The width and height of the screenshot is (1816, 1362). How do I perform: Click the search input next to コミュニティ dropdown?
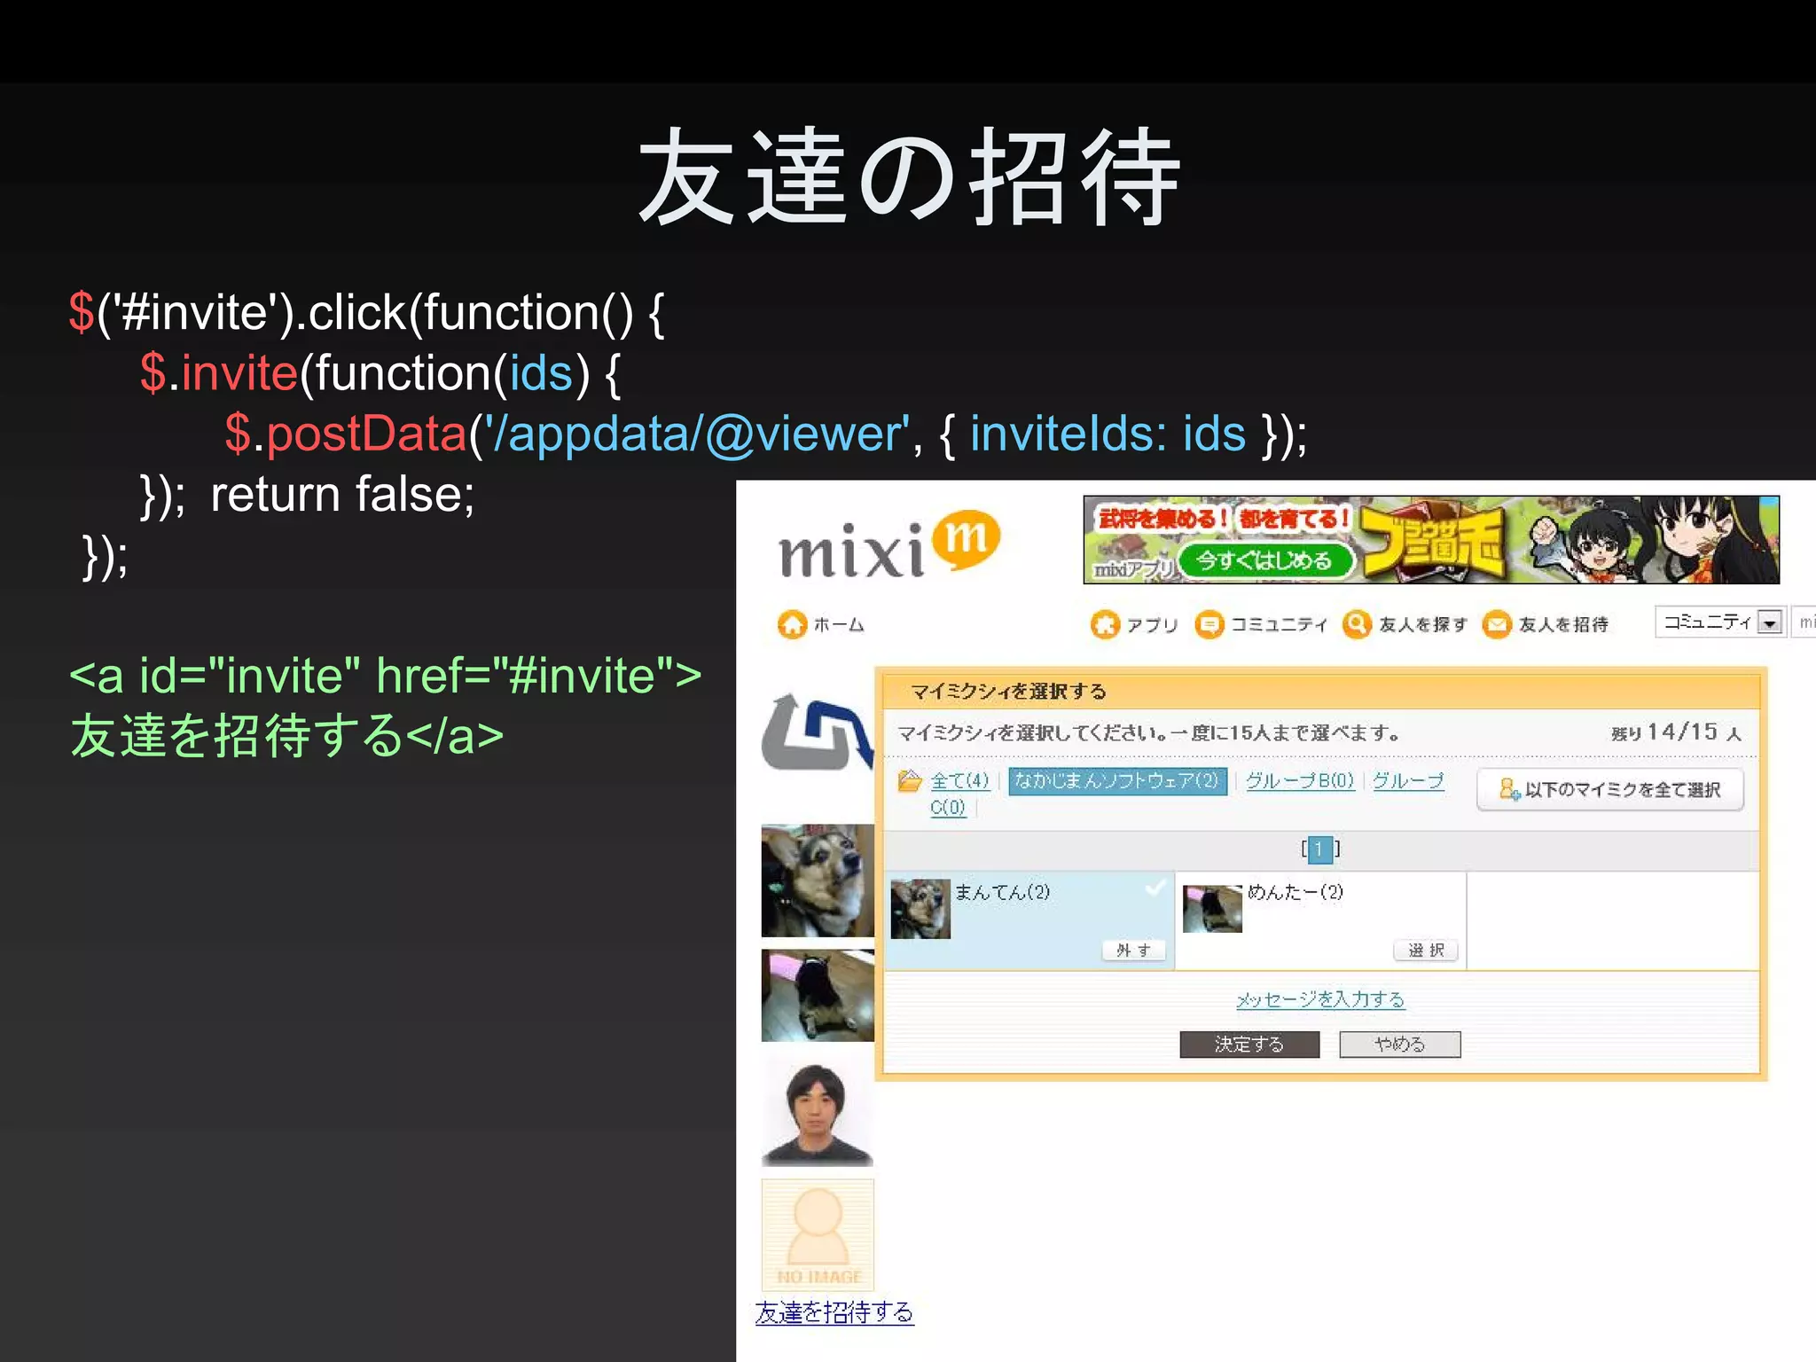(x=1804, y=622)
